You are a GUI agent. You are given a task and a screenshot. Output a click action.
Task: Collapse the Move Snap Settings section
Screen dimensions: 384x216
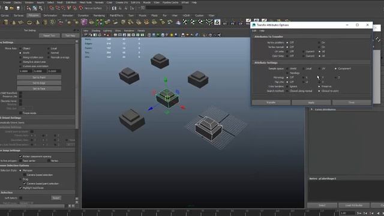point(37,151)
